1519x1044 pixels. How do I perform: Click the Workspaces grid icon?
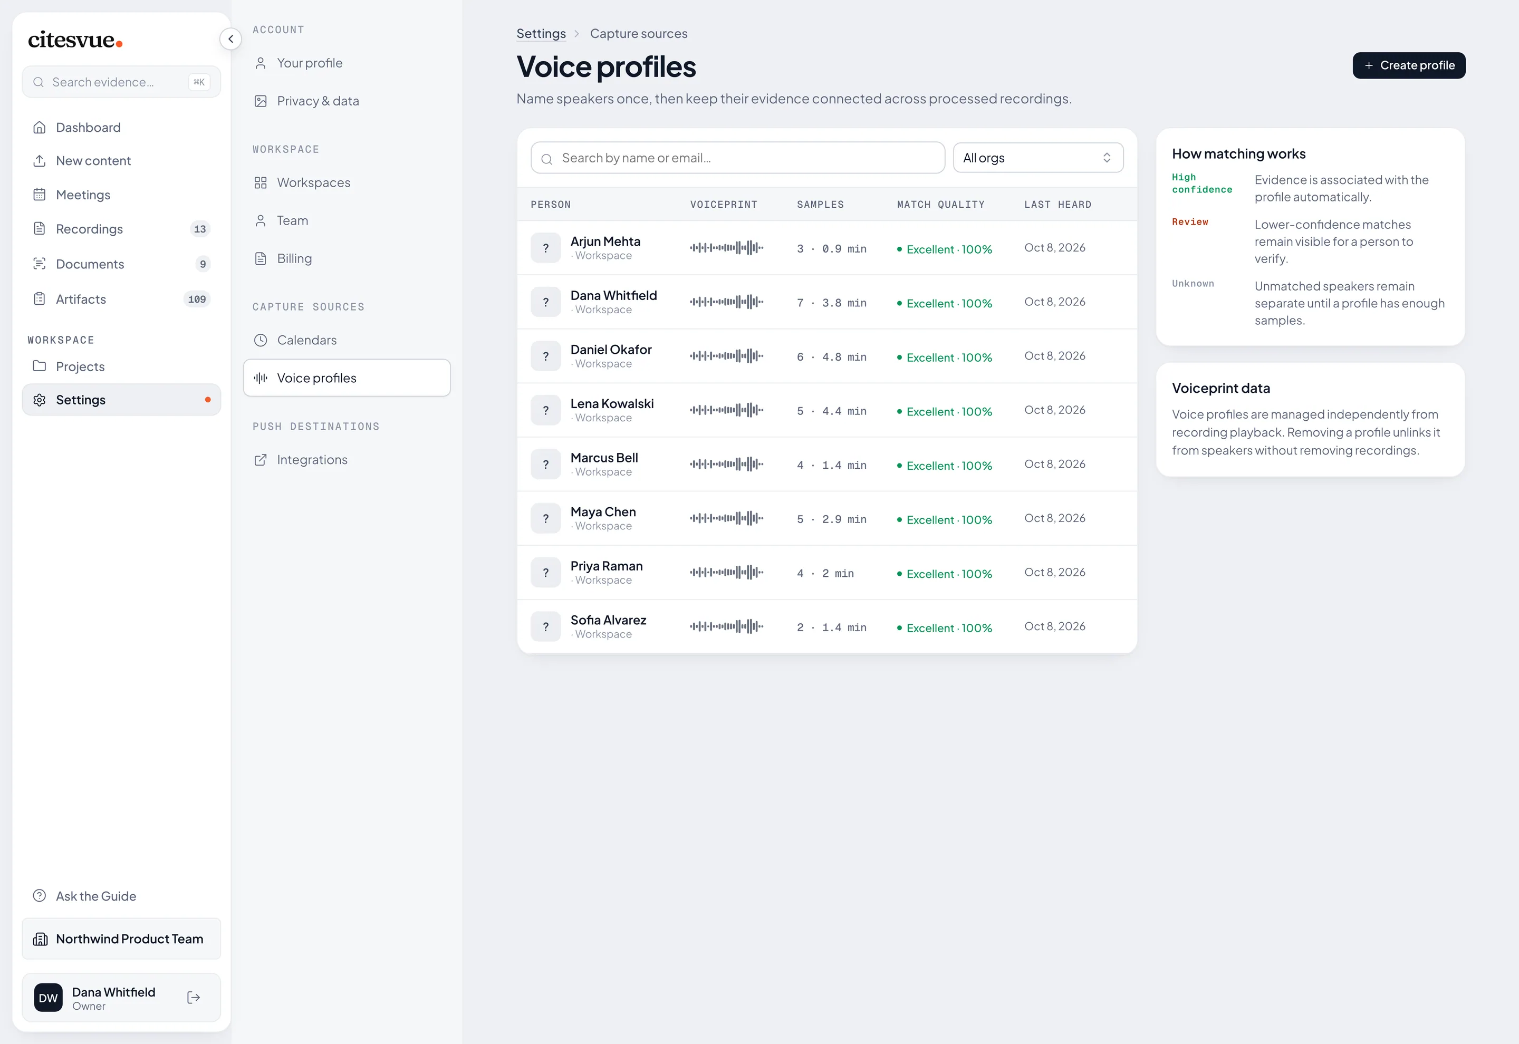pos(261,182)
